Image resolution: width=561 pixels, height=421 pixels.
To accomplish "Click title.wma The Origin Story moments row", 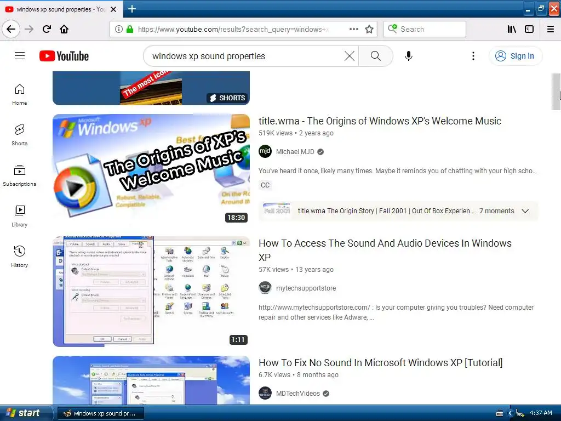I will 398,211.
